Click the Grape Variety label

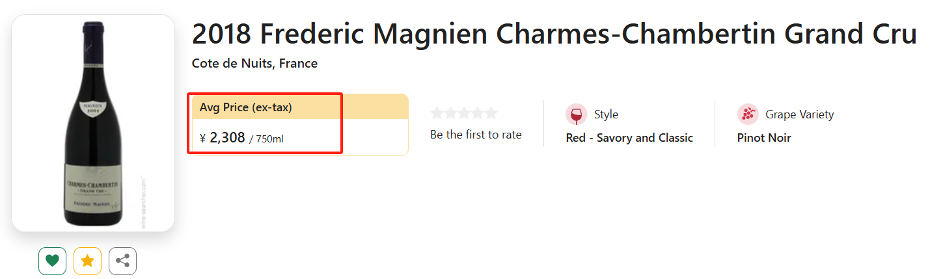[x=800, y=114]
